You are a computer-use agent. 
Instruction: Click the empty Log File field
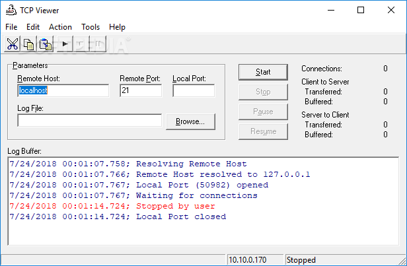90,121
